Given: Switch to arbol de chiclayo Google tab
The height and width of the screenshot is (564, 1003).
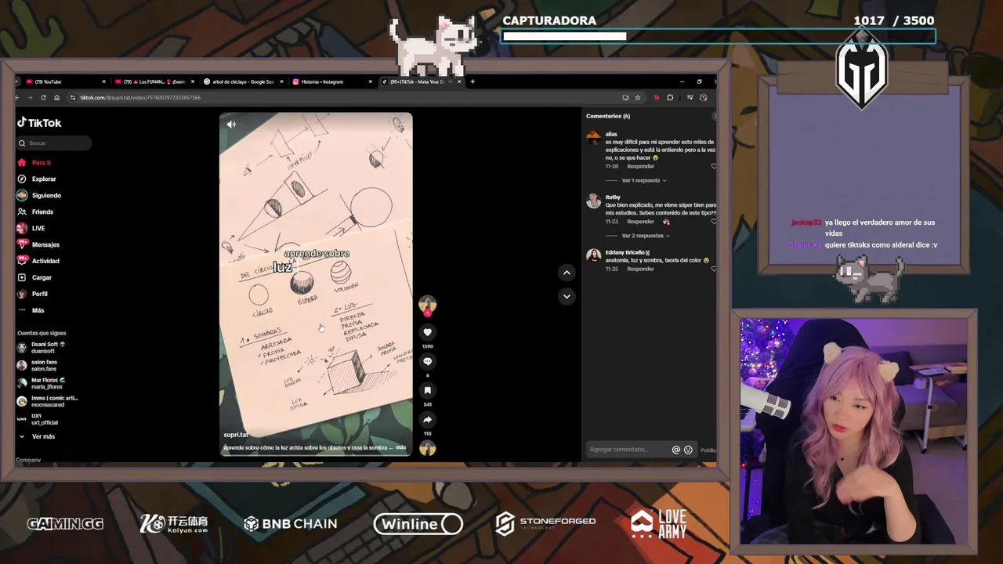Looking at the screenshot, I should click(243, 81).
